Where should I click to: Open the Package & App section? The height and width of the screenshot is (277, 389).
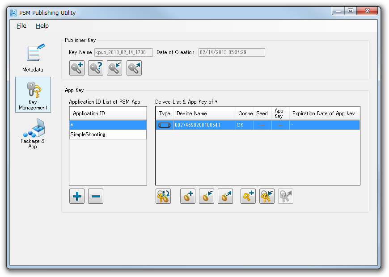coord(33,134)
